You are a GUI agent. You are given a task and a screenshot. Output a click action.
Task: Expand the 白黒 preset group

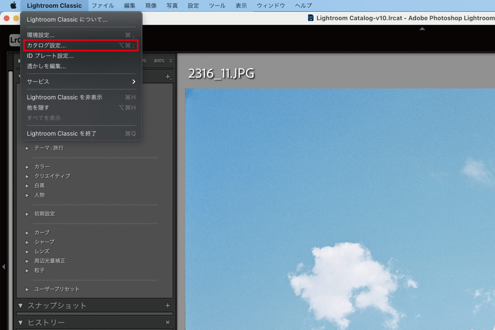pos(27,186)
